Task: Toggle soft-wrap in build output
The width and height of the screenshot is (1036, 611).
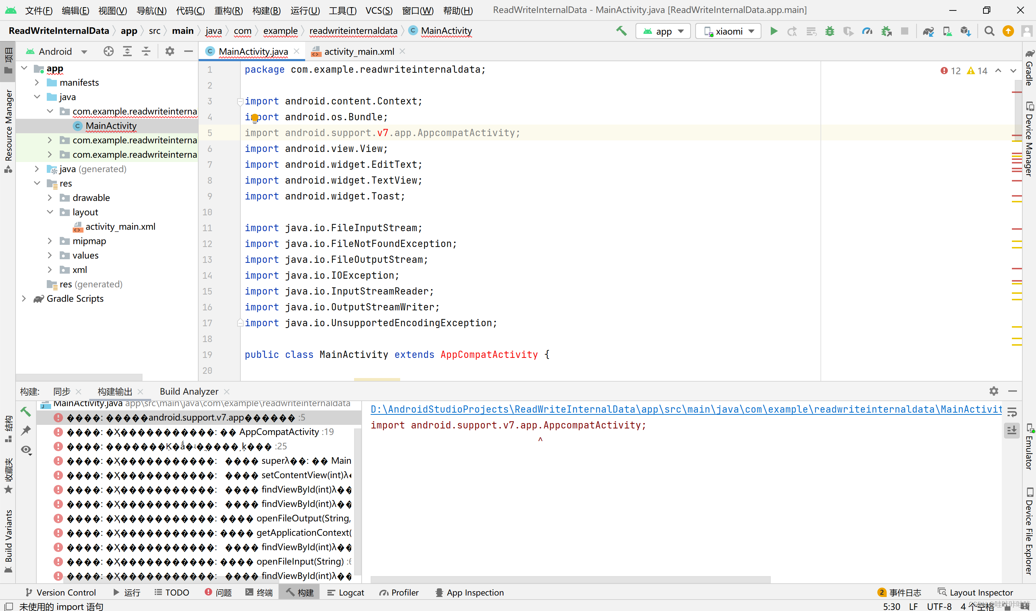Action: tap(1012, 412)
